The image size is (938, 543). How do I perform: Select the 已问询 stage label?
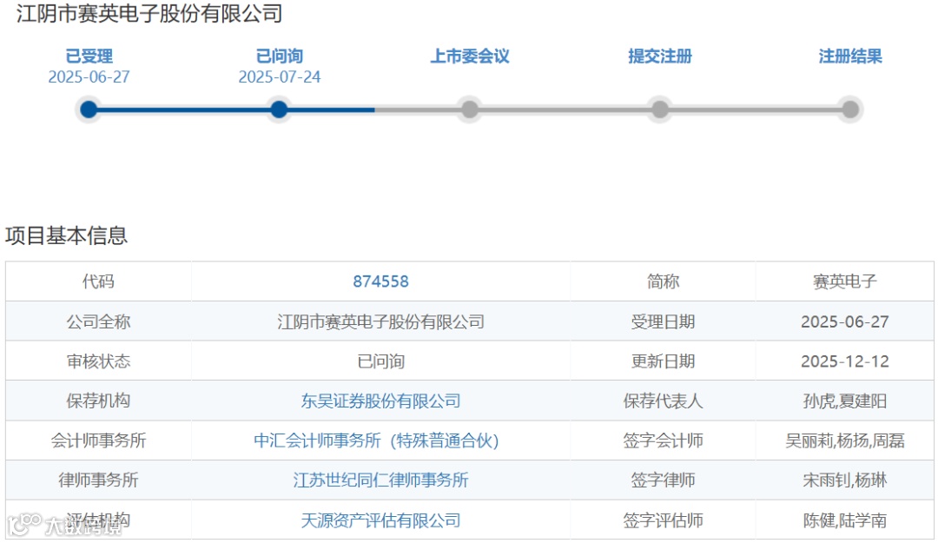(x=280, y=56)
